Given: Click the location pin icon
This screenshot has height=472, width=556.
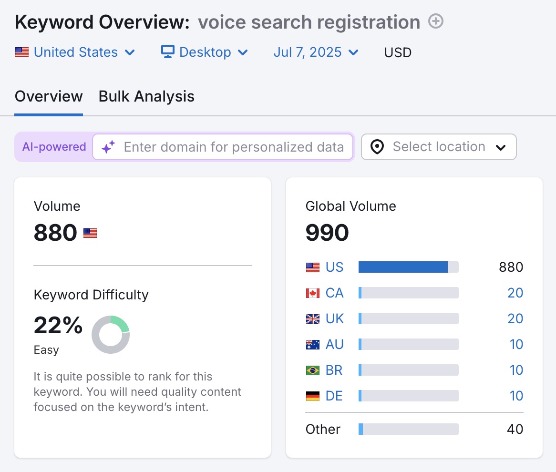Looking at the screenshot, I should (377, 147).
